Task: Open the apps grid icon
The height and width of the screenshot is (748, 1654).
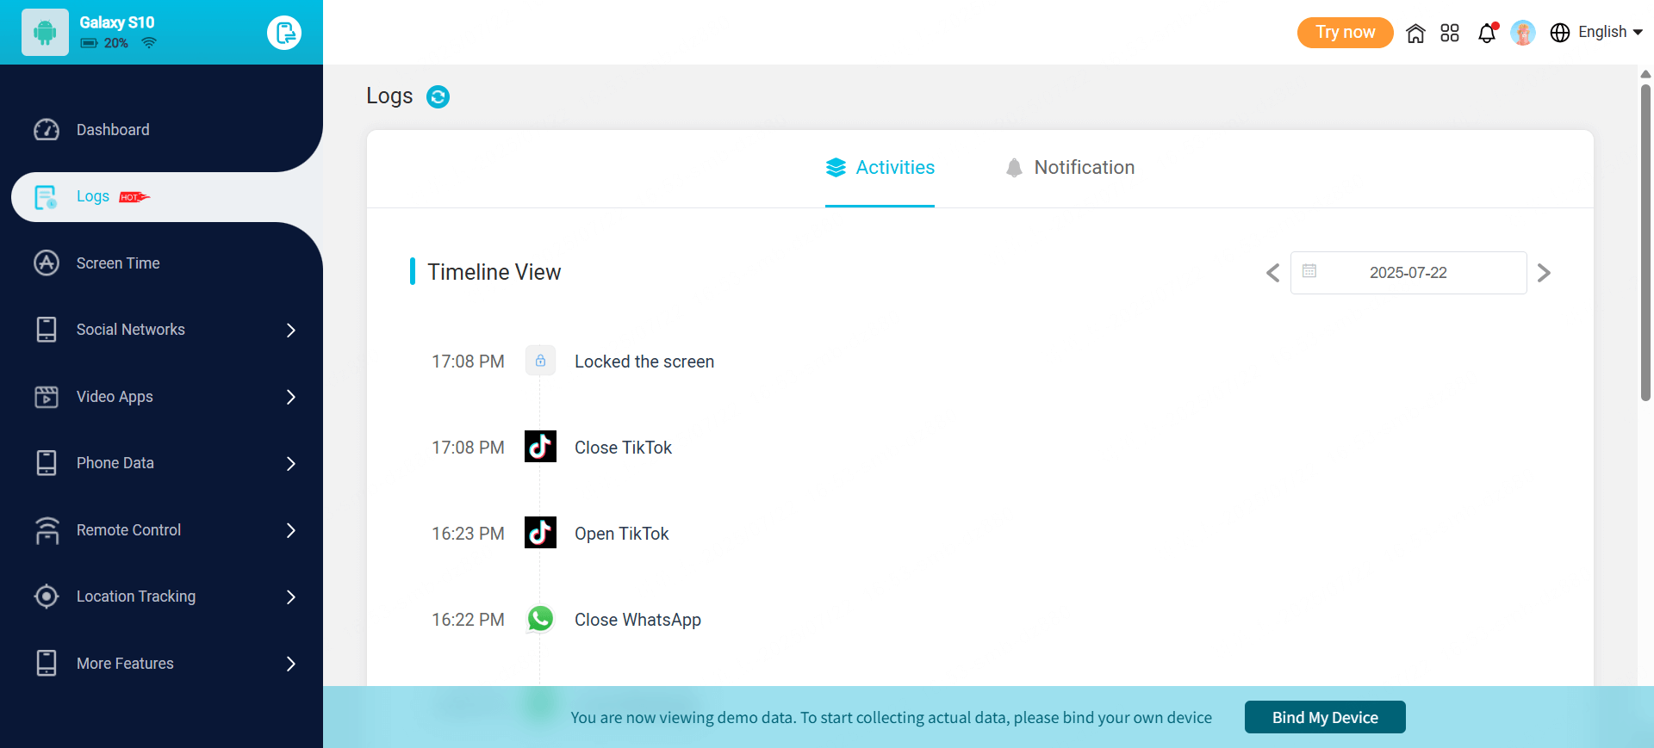Action: pyautogui.click(x=1450, y=33)
